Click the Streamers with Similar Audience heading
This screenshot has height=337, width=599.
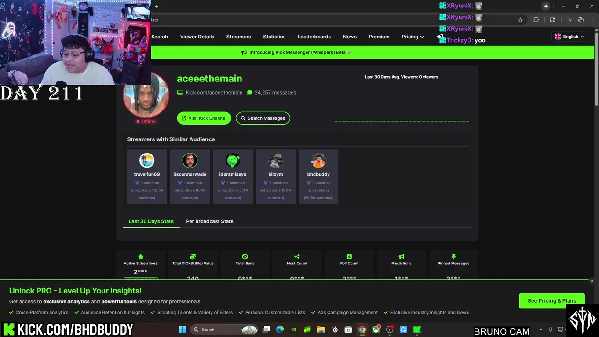point(171,139)
